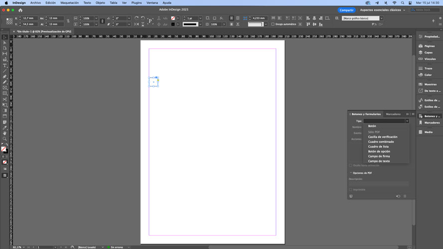The height and width of the screenshot is (249, 443).
Task: Click rotate 90 degrees clockwise icon
Action: coord(137,18)
